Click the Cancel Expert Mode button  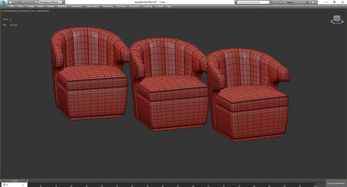point(336,183)
